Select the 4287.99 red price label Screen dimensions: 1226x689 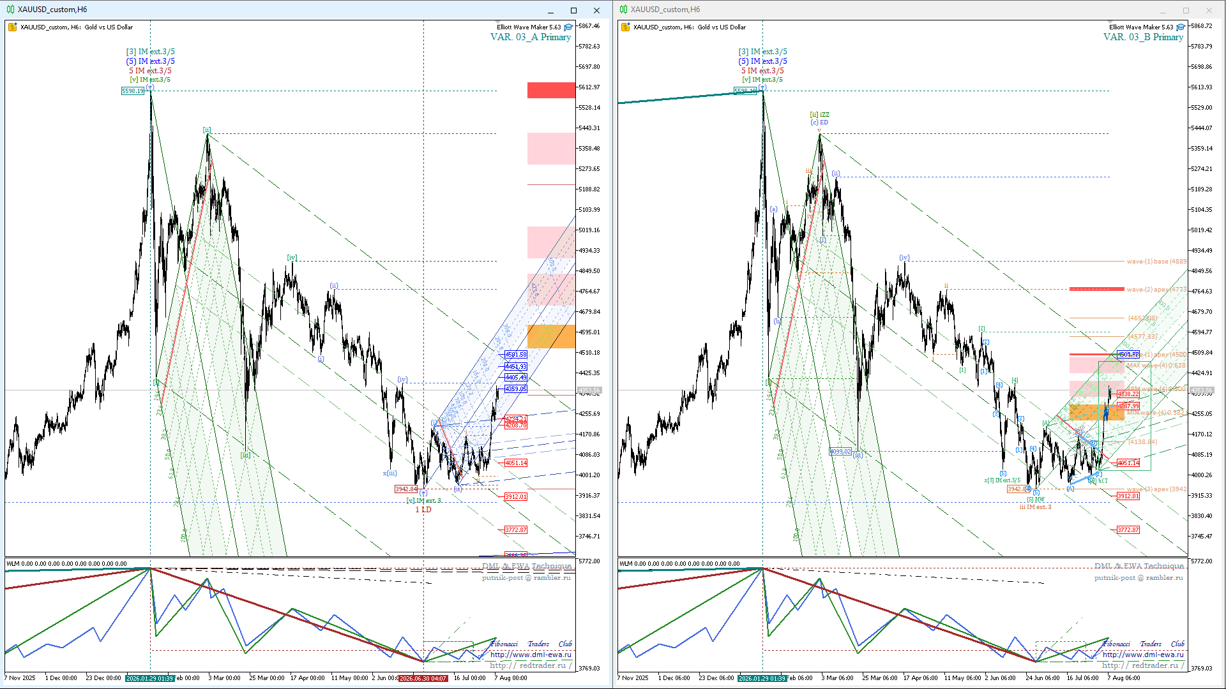click(1128, 406)
